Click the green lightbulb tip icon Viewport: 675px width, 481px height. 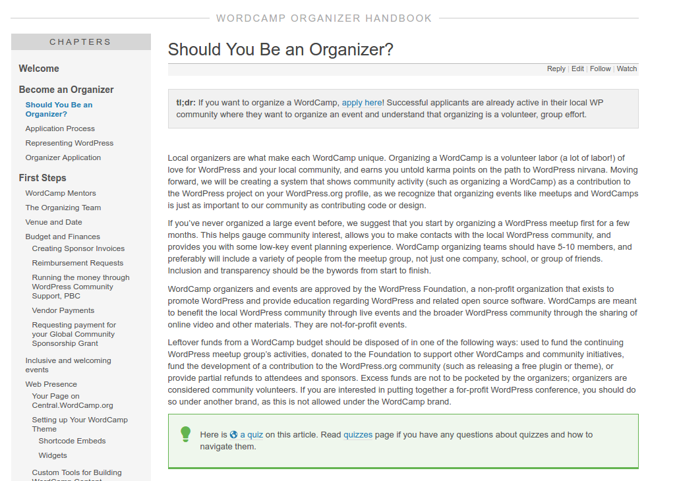[186, 434]
